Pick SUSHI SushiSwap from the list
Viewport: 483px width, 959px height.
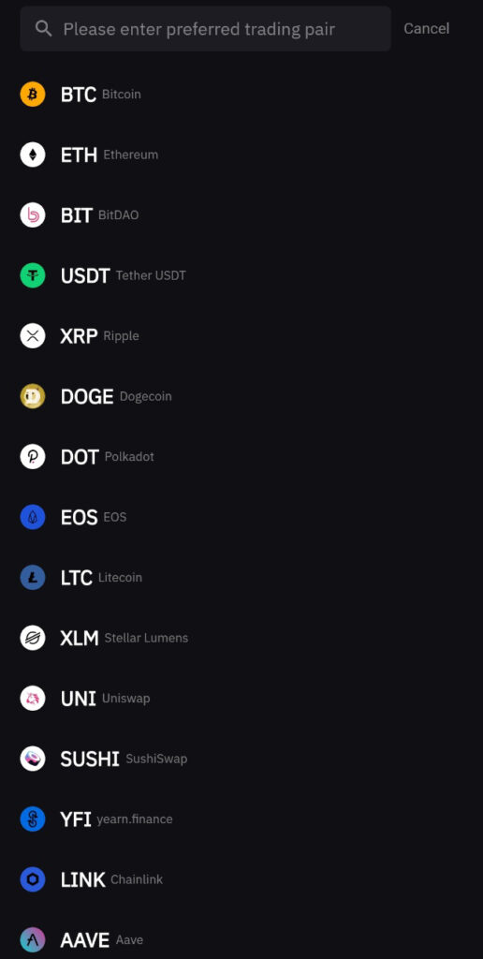coord(241,759)
